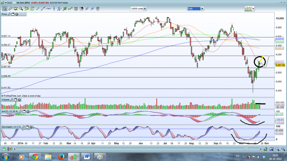Click the bottom-left candles settings icon
287x161 pixels.
9,149
